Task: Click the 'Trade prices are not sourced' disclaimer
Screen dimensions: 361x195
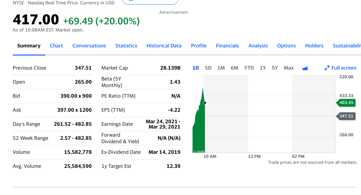Action: pyautogui.click(x=312, y=162)
